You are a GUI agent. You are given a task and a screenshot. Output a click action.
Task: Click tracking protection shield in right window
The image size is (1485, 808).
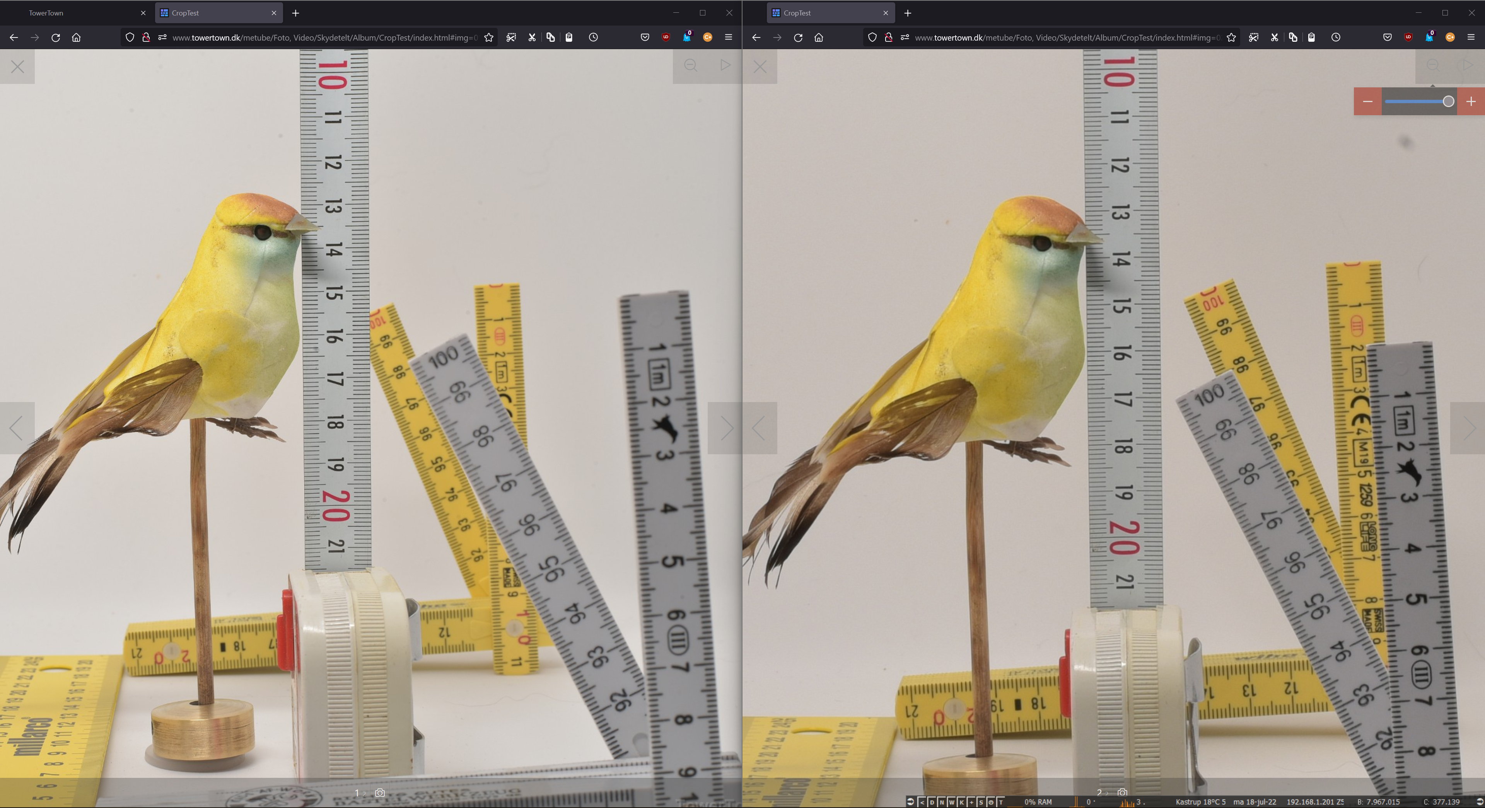(x=872, y=38)
